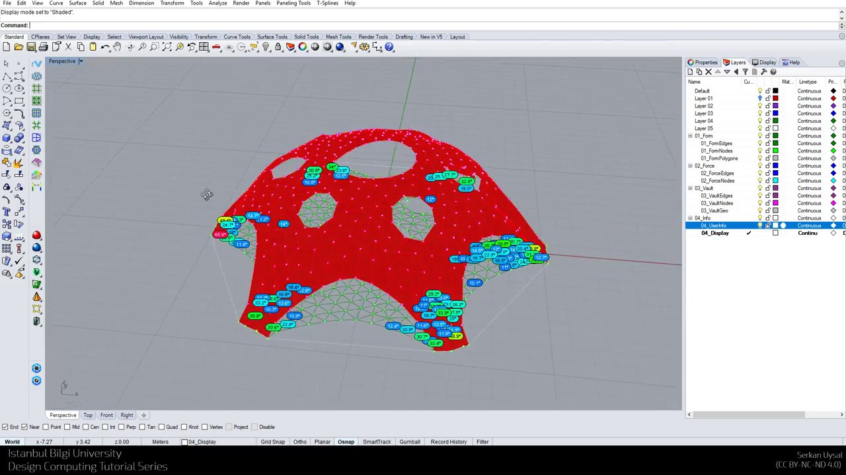Click the red car named-view icon
The image size is (846, 475).
click(216, 47)
